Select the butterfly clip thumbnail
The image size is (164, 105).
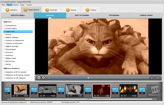(x=20, y=89)
